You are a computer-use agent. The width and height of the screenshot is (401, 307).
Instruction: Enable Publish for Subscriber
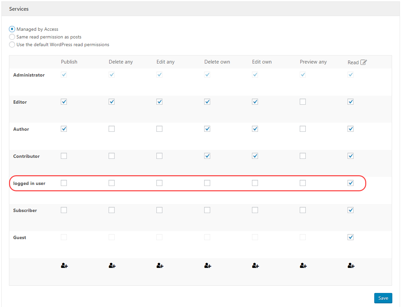(x=64, y=210)
